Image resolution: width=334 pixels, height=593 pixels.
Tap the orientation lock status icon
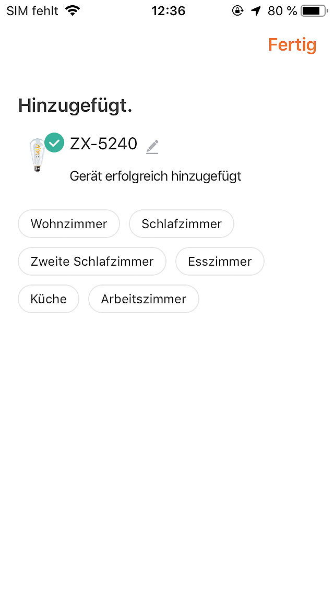click(x=237, y=10)
